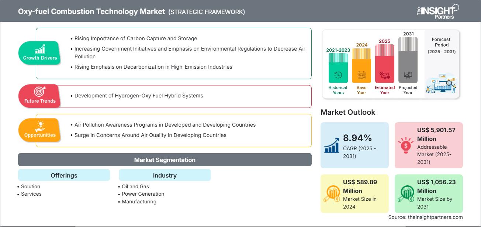Screen dimensions: 481x227
Task: Click the Estimated Year gears icon
Action: click(x=385, y=75)
